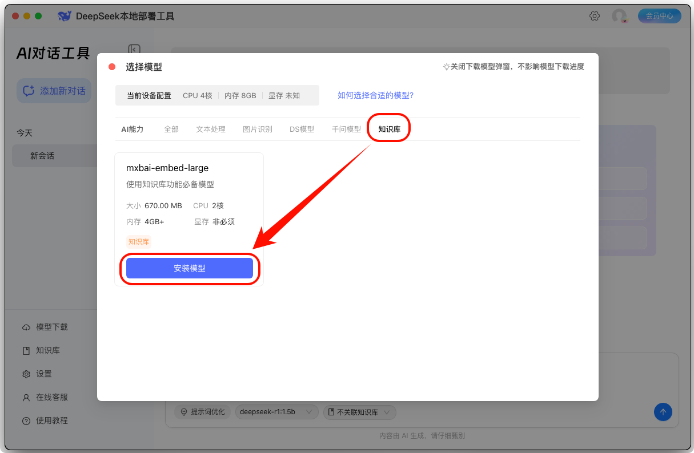Switch to the 全部 tab
The height and width of the screenshot is (453, 694).
[x=171, y=129]
